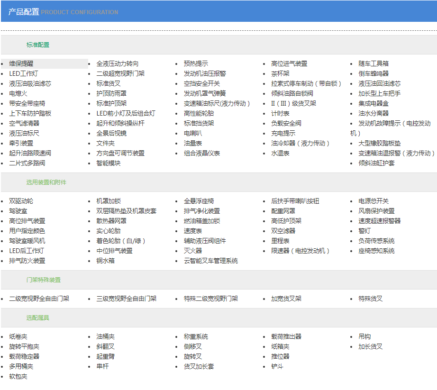The height and width of the screenshot is (390, 437).
Task: Select the 标准配置 section heading
Action: [x=38, y=45]
